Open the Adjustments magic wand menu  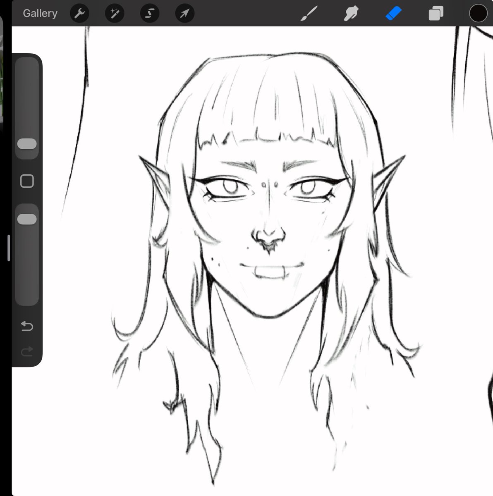coord(115,13)
